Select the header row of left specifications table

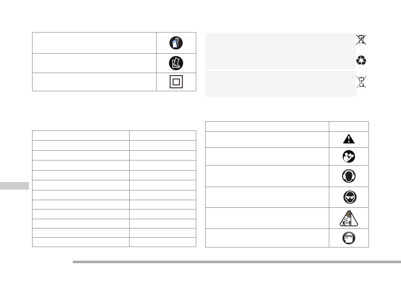click(x=114, y=136)
